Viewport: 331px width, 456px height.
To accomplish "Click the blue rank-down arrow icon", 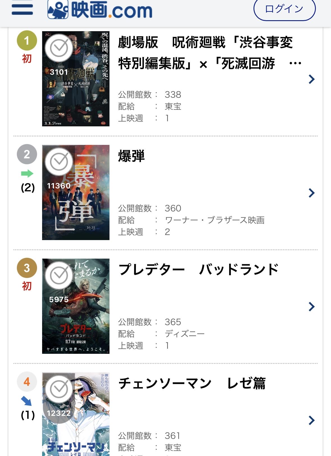I will coord(27,401).
